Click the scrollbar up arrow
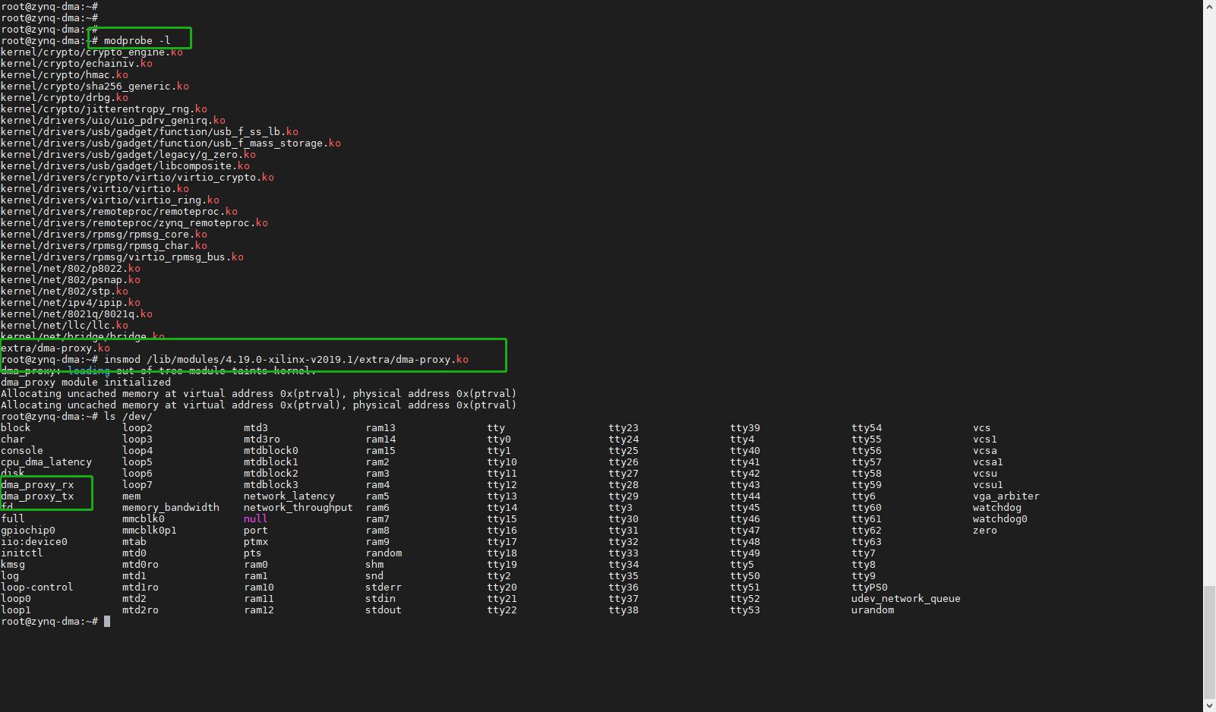 click(x=1210, y=5)
